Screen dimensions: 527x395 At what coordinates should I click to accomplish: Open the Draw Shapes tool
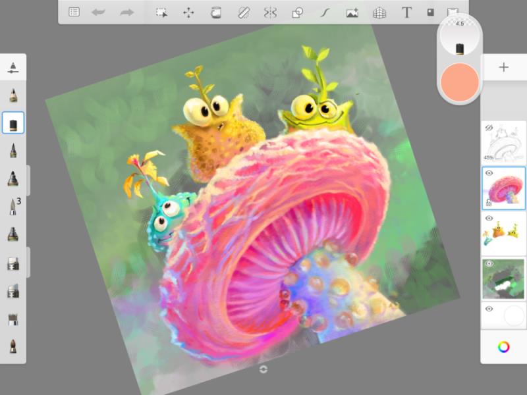(x=298, y=13)
